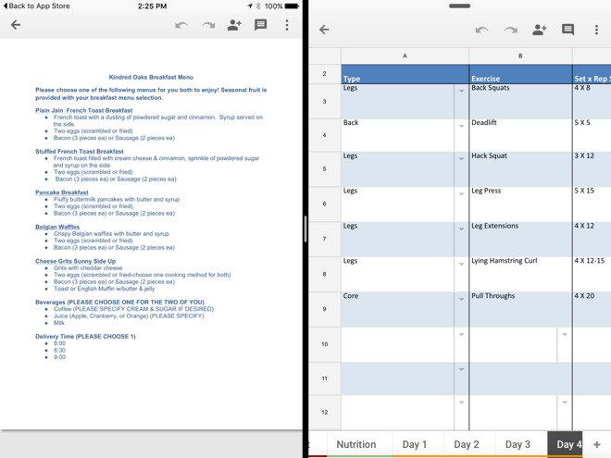Open comments in the Docs pane

260,25
